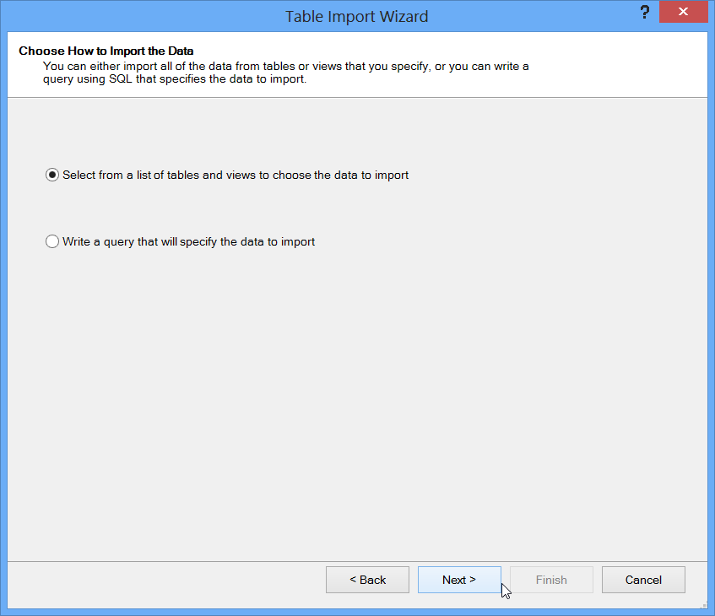
Task: Proceed to table selection with Next
Action: click(459, 580)
